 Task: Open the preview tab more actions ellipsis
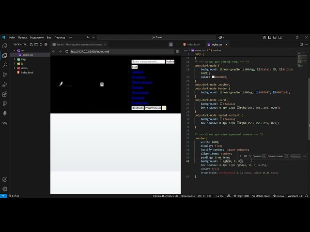point(176,44)
